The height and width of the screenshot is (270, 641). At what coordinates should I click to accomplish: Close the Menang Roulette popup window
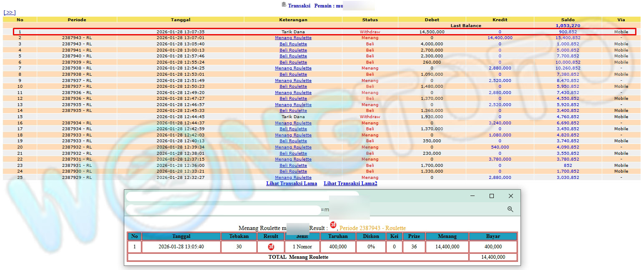(x=510, y=196)
